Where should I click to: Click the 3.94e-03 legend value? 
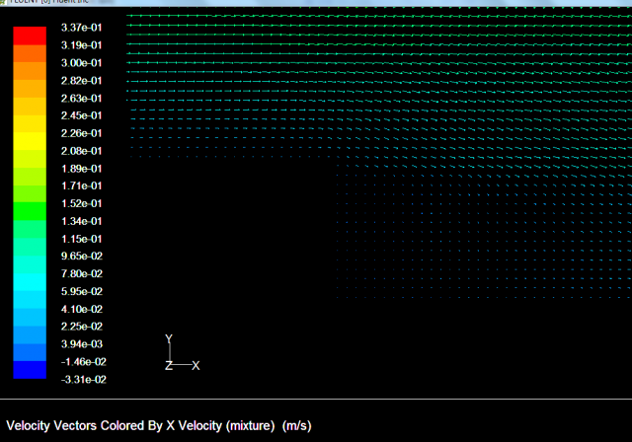tap(82, 343)
